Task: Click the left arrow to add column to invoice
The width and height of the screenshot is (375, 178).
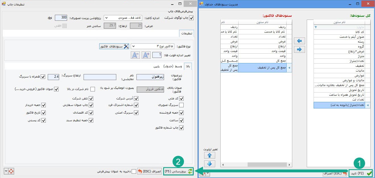Action: point(299,41)
